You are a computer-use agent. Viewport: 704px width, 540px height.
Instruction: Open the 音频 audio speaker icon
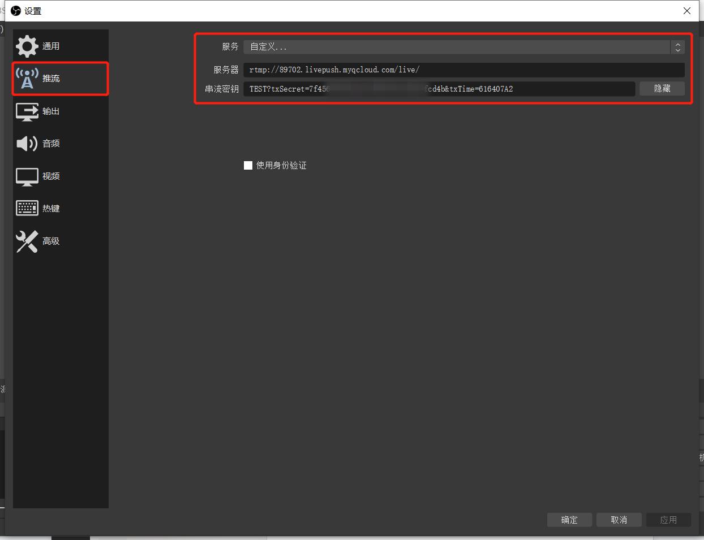click(27, 144)
